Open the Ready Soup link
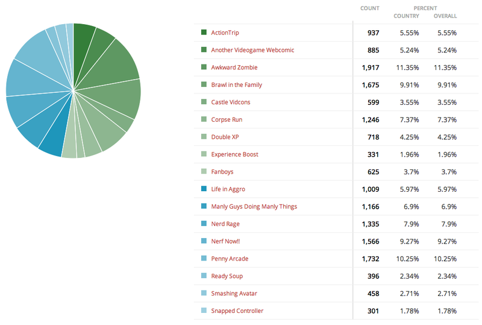This screenshot has width=482, height=325. point(227,276)
